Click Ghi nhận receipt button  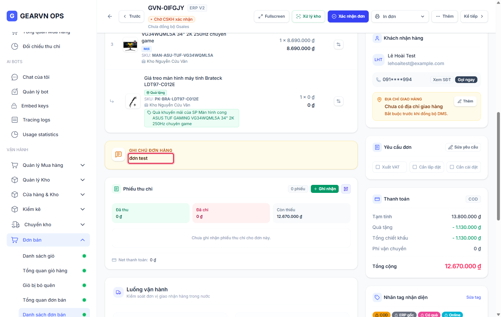[325, 189]
